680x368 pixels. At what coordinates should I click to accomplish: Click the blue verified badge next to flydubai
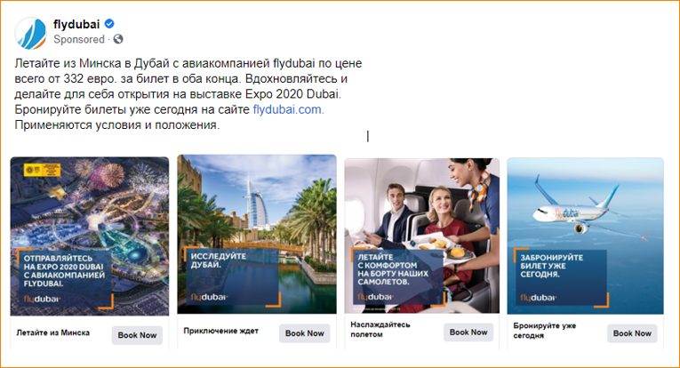coord(109,24)
